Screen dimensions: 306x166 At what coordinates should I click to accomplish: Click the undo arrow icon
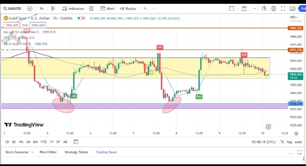[x=145, y=8]
